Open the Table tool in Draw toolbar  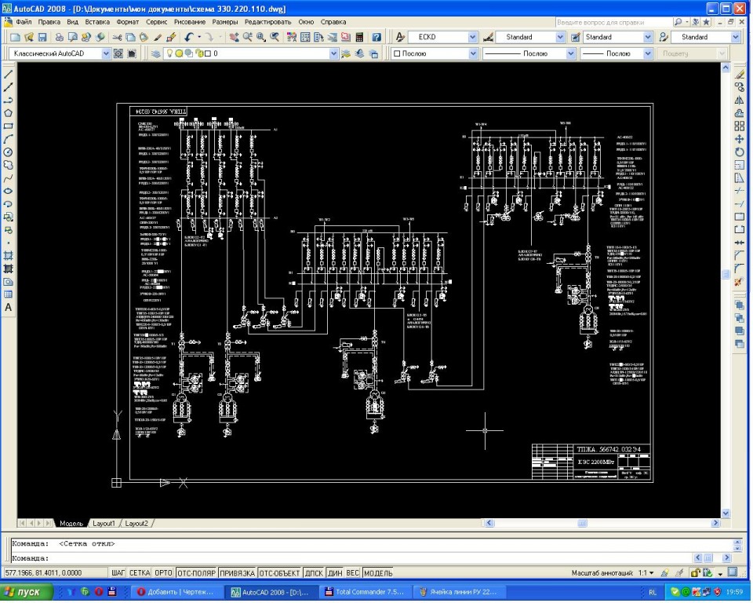8,294
